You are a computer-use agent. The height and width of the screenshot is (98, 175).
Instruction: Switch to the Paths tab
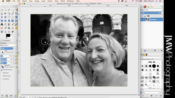[148, 7]
